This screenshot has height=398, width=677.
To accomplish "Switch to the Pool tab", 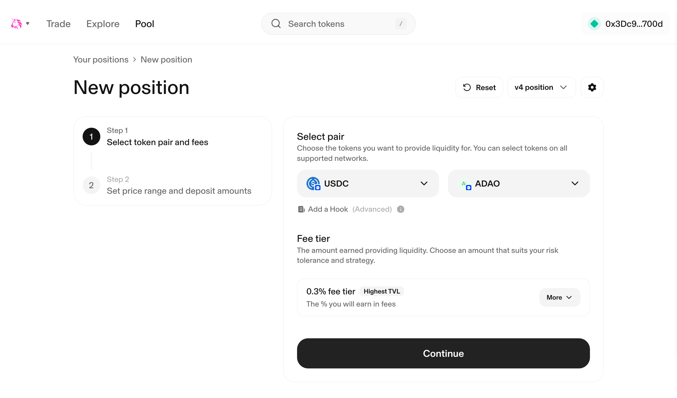I will pyautogui.click(x=145, y=24).
